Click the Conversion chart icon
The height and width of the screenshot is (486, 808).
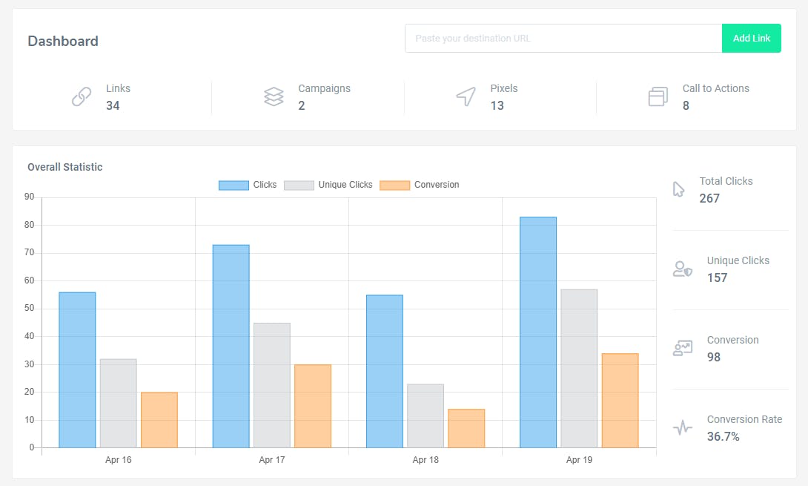[x=683, y=348]
